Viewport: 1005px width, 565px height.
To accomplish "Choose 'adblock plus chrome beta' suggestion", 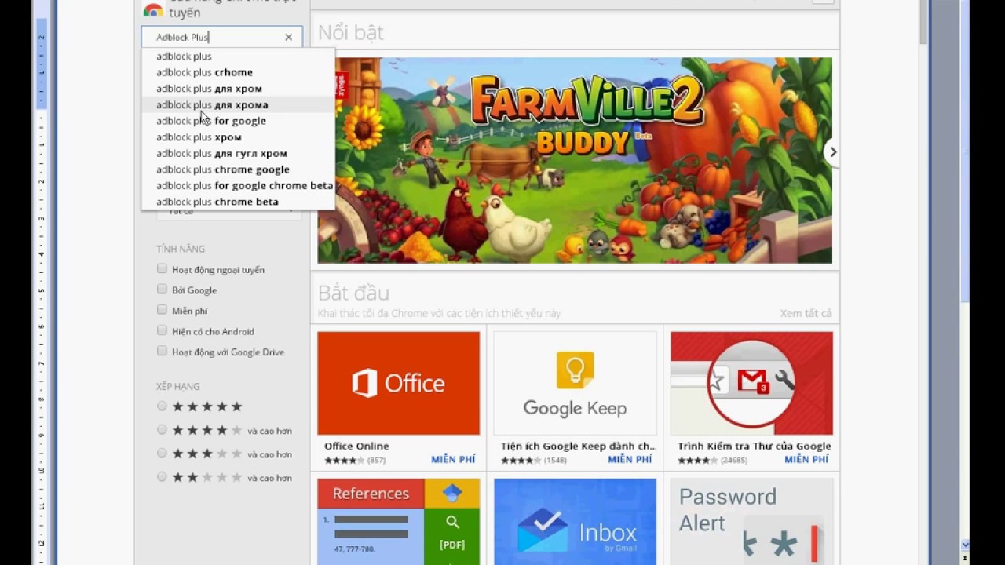I will tap(238, 202).
